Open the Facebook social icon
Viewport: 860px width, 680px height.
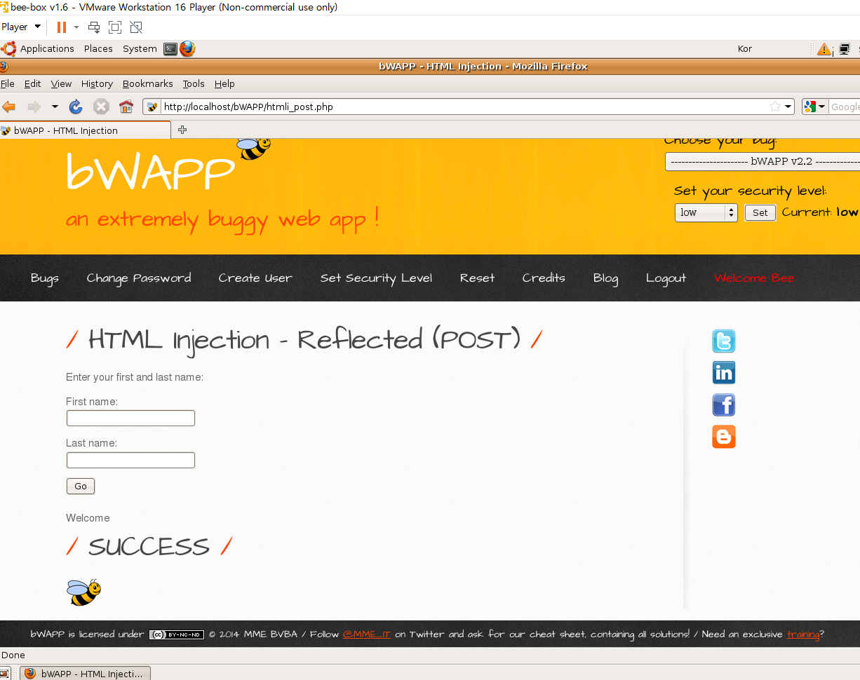pos(724,405)
